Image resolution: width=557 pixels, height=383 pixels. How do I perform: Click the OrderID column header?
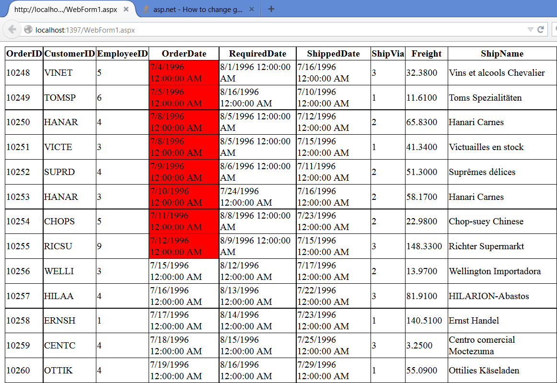tap(24, 54)
